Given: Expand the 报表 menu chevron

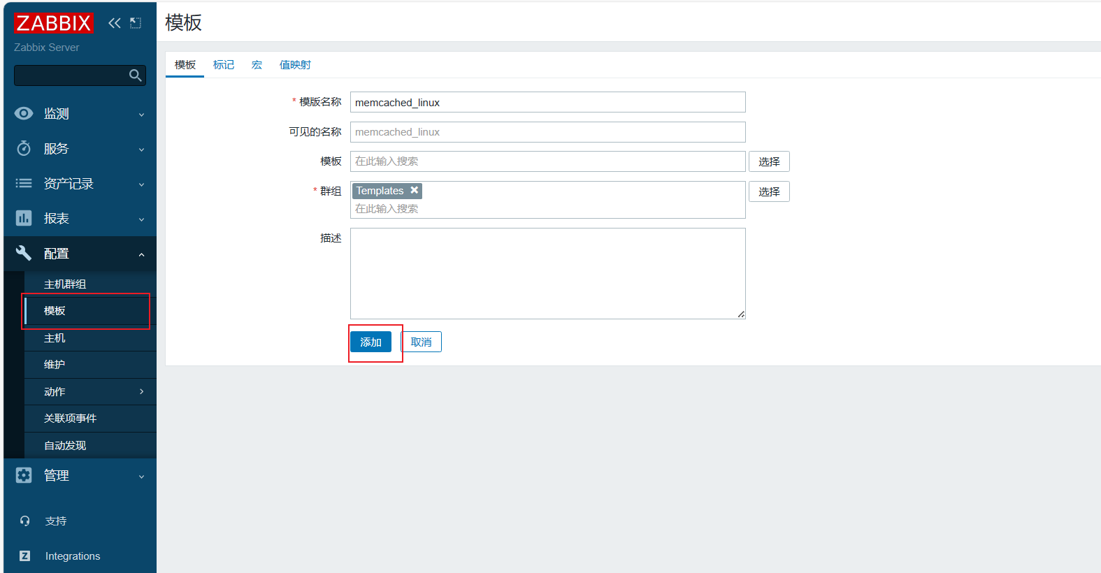Looking at the screenshot, I should click(x=141, y=219).
